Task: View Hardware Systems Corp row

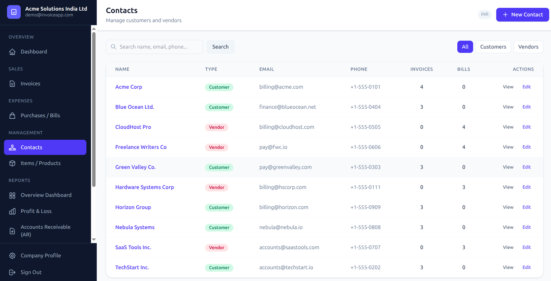Action: pos(508,187)
